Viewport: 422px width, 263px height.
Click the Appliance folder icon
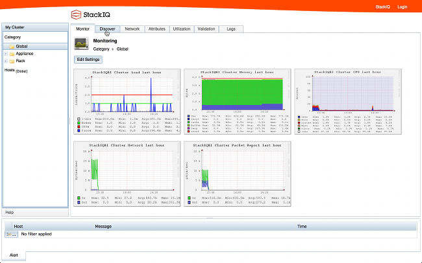[x=12, y=54]
